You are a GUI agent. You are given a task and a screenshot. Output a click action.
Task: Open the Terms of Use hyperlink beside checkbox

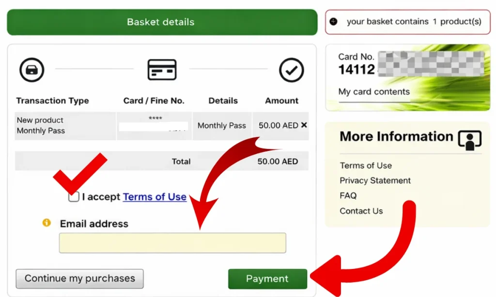[x=155, y=197]
